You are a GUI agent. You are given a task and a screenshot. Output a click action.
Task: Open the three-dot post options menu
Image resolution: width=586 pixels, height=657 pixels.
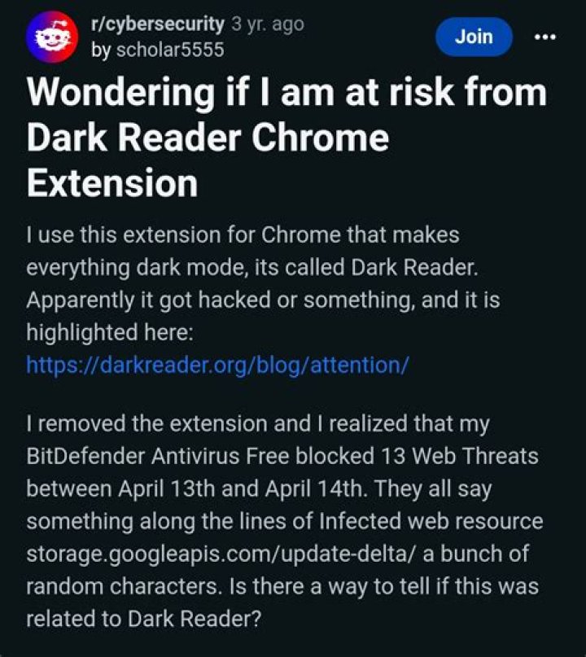click(x=544, y=37)
